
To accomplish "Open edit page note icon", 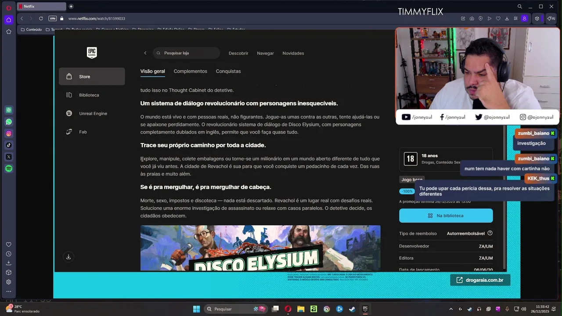I will 463,18.
